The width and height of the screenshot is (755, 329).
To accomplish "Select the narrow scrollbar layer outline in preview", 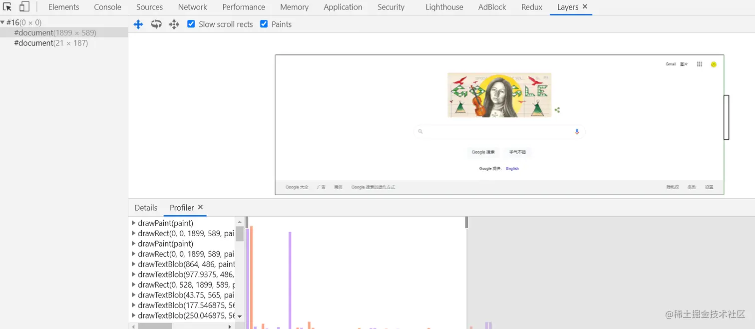I will pos(727,117).
